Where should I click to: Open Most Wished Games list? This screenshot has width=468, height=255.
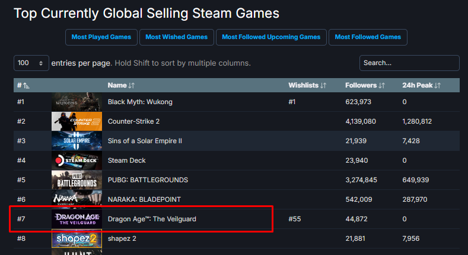pos(176,37)
